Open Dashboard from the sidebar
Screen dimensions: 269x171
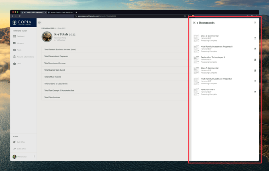(20, 36)
